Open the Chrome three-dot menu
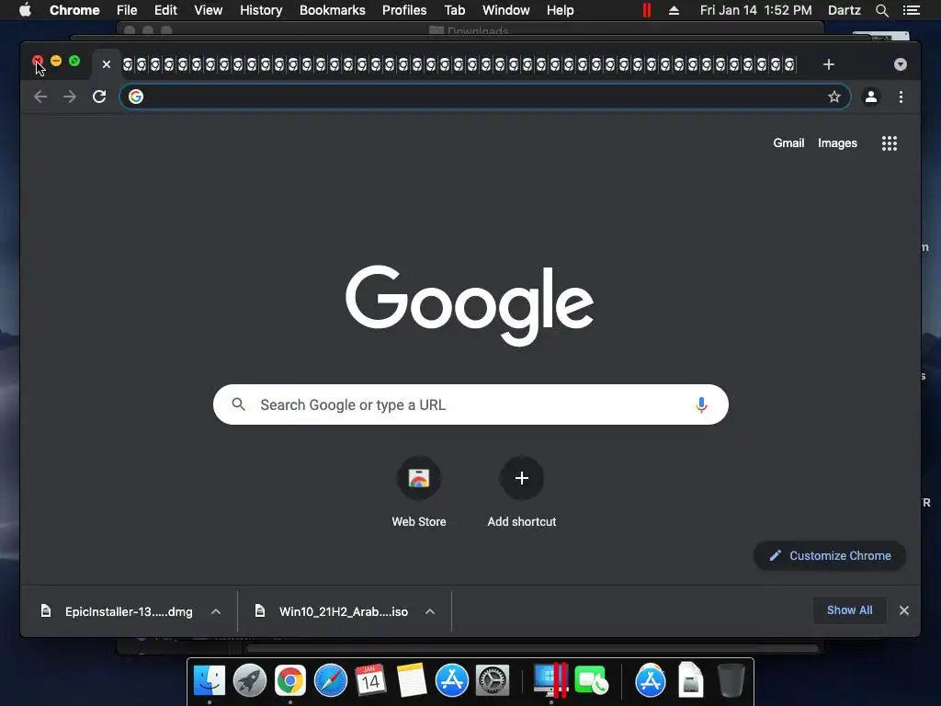Image resolution: width=941 pixels, height=706 pixels. [x=901, y=97]
